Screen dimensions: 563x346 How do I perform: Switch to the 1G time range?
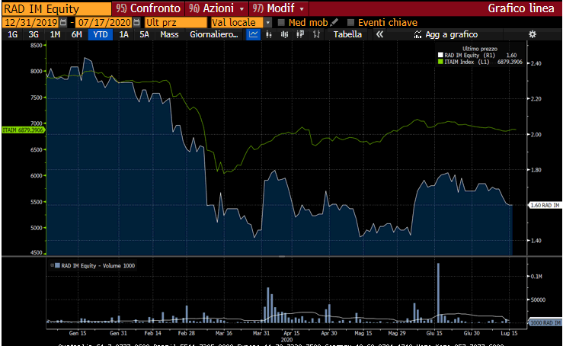[12, 34]
